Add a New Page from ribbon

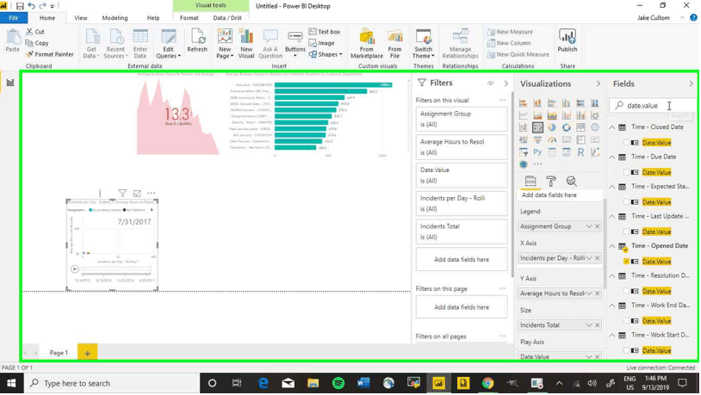coord(225,43)
